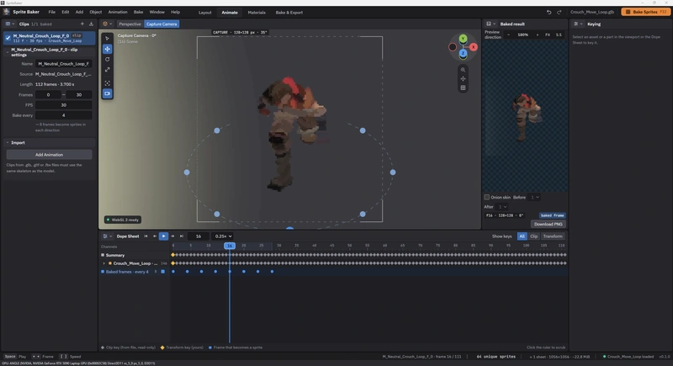
Task: Show only Transform keys
Action: [x=553, y=236]
